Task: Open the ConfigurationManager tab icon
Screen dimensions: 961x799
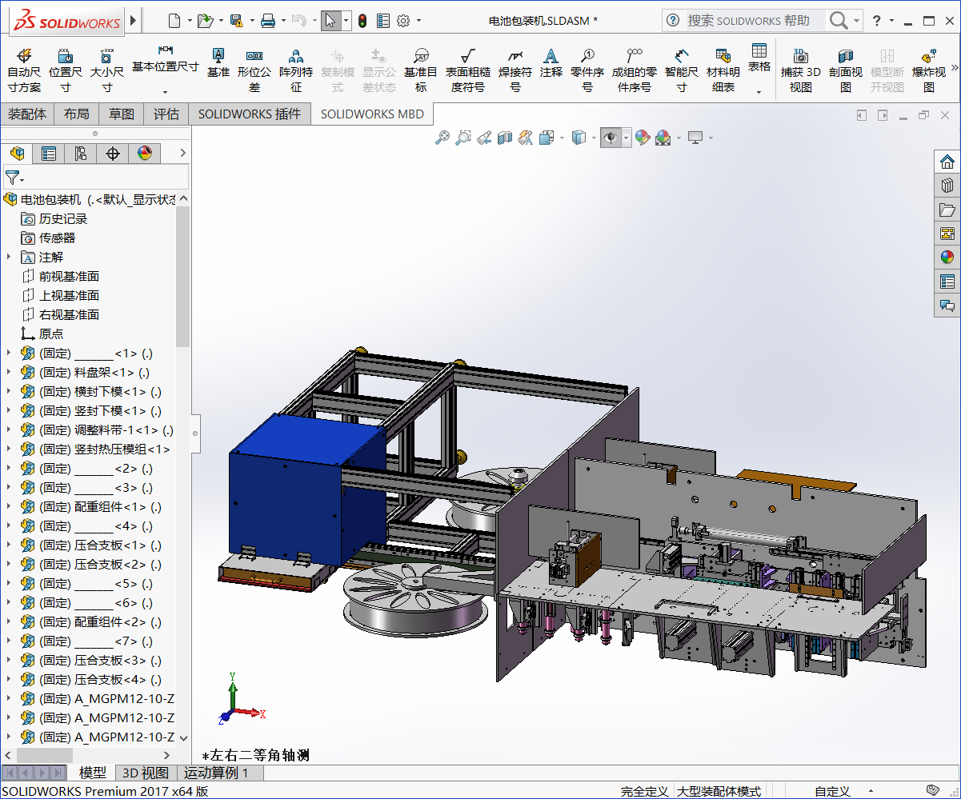Action: point(81,154)
